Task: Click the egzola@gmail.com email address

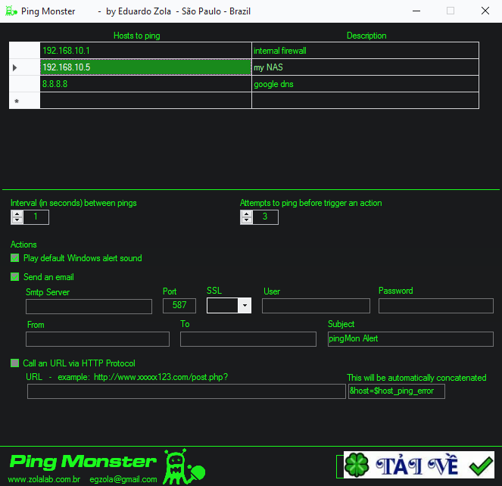Action: (x=123, y=479)
